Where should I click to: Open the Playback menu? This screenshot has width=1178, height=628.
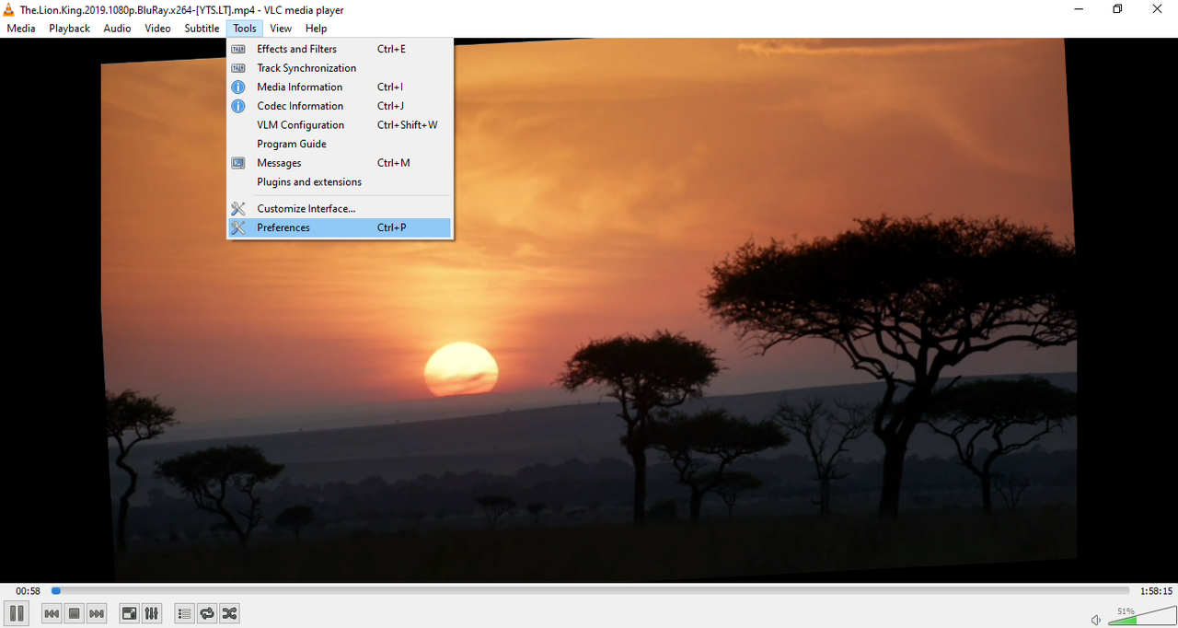[70, 29]
